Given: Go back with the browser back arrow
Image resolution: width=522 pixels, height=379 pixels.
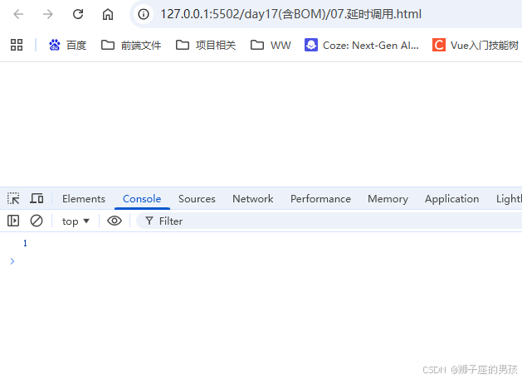Looking at the screenshot, I should pyautogui.click(x=18, y=14).
